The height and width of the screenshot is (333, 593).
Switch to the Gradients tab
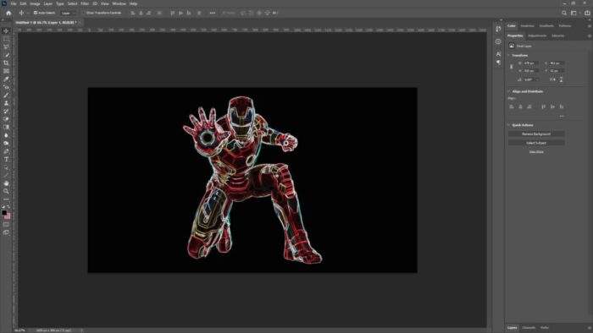click(546, 26)
